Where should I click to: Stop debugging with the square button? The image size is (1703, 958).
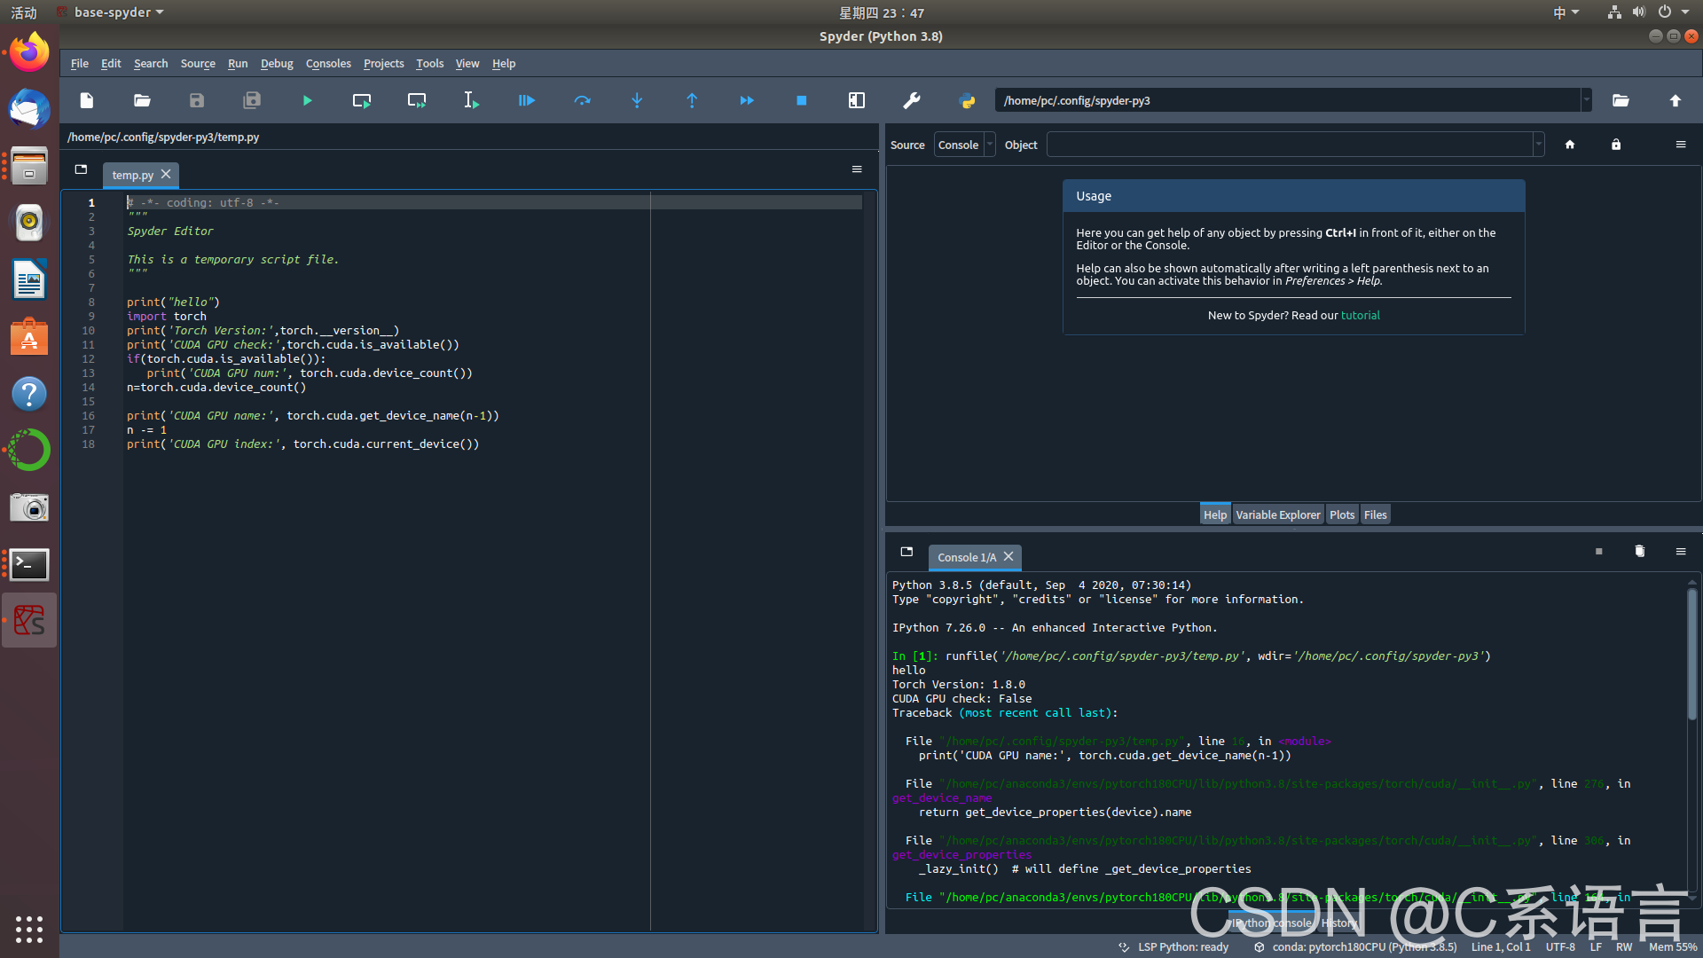coord(802,101)
